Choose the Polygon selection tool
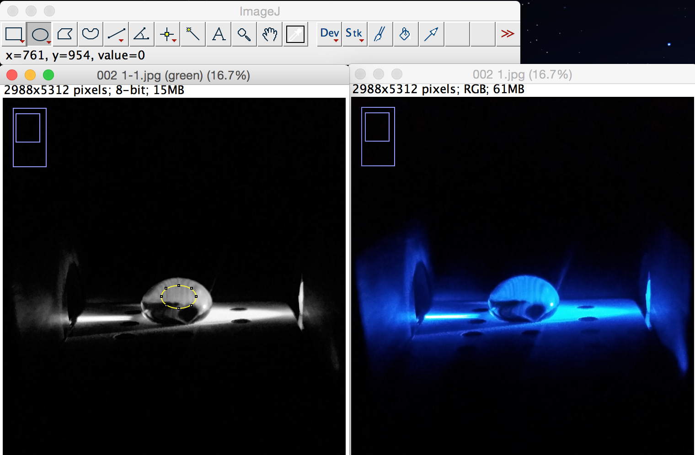 65,34
